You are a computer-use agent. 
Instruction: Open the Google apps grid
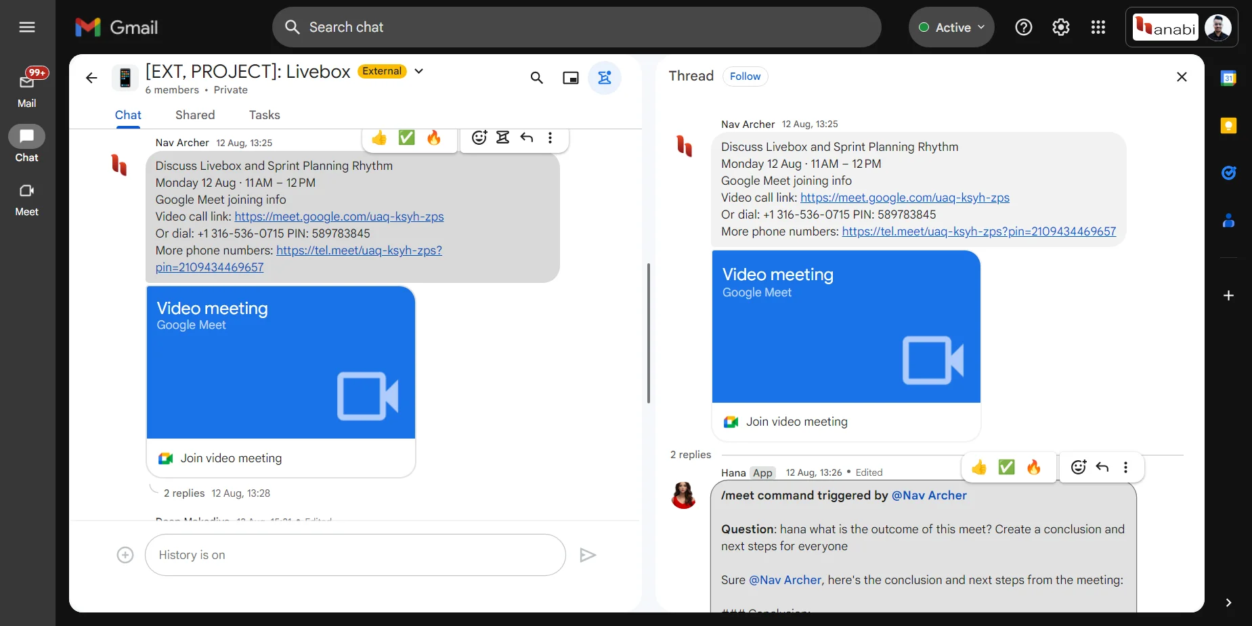1098,27
